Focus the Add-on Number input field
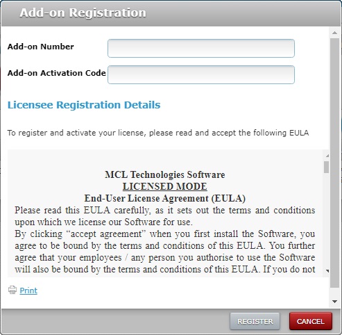Screen dimensions: 342x335 [x=201, y=48]
